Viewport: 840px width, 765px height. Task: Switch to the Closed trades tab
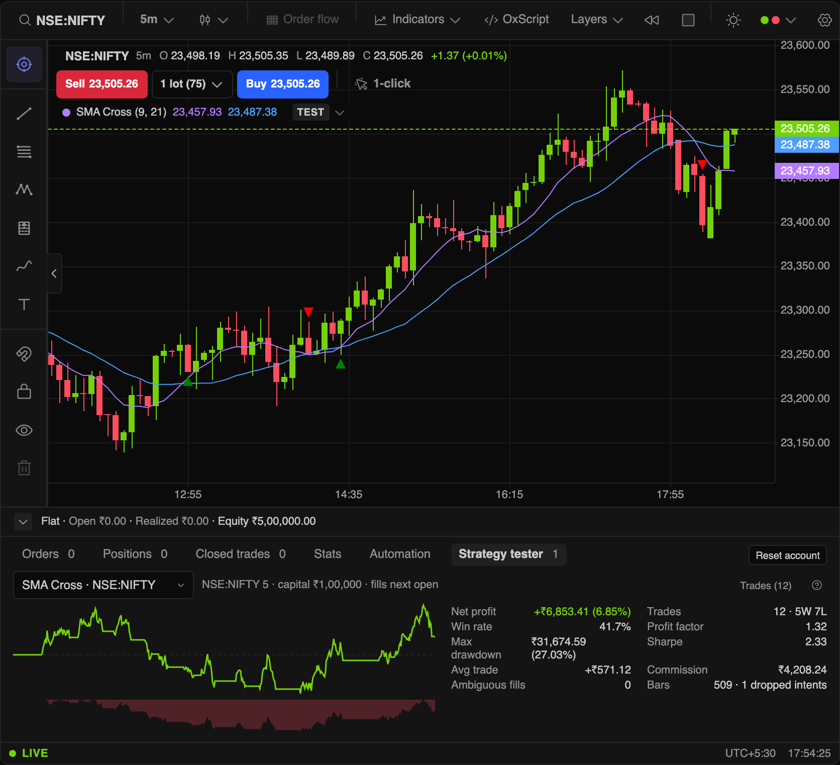pyautogui.click(x=241, y=554)
